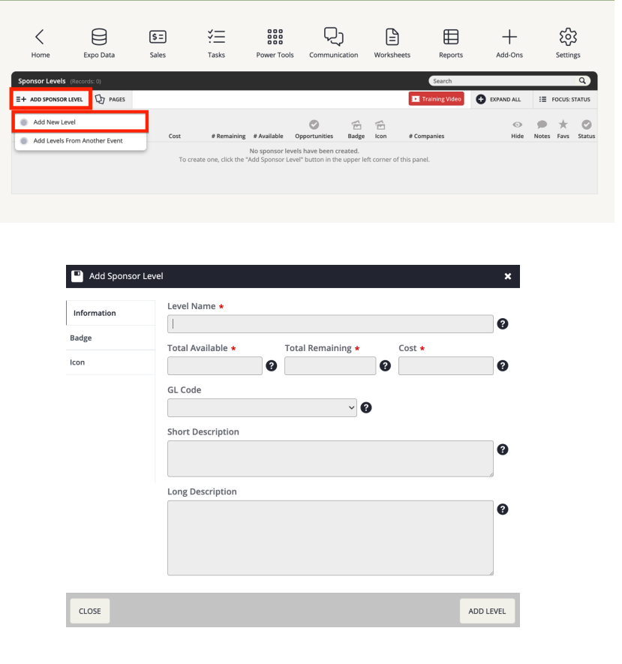
Task: Switch to the Badge tab
Action: point(110,338)
